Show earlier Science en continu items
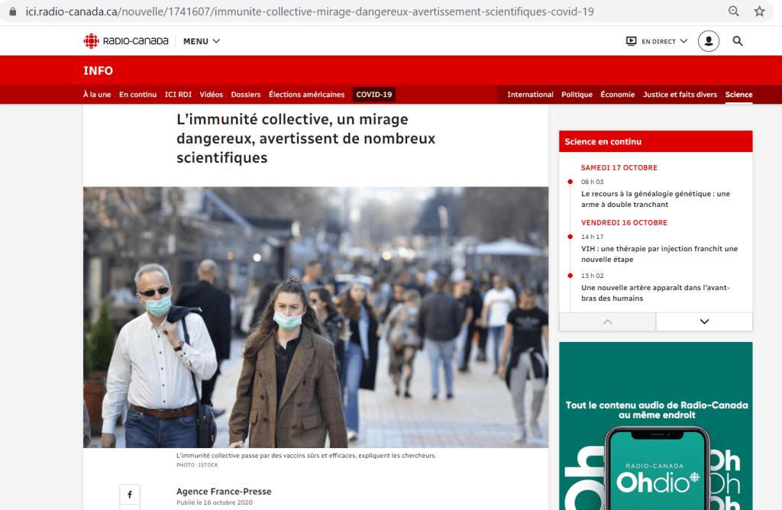The image size is (782, 510). pyautogui.click(x=607, y=321)
